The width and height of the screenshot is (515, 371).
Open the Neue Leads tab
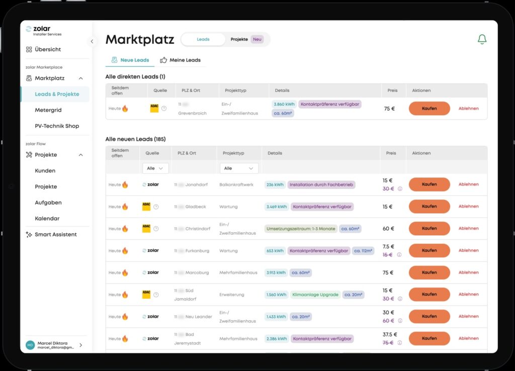(x=130, y=60)
